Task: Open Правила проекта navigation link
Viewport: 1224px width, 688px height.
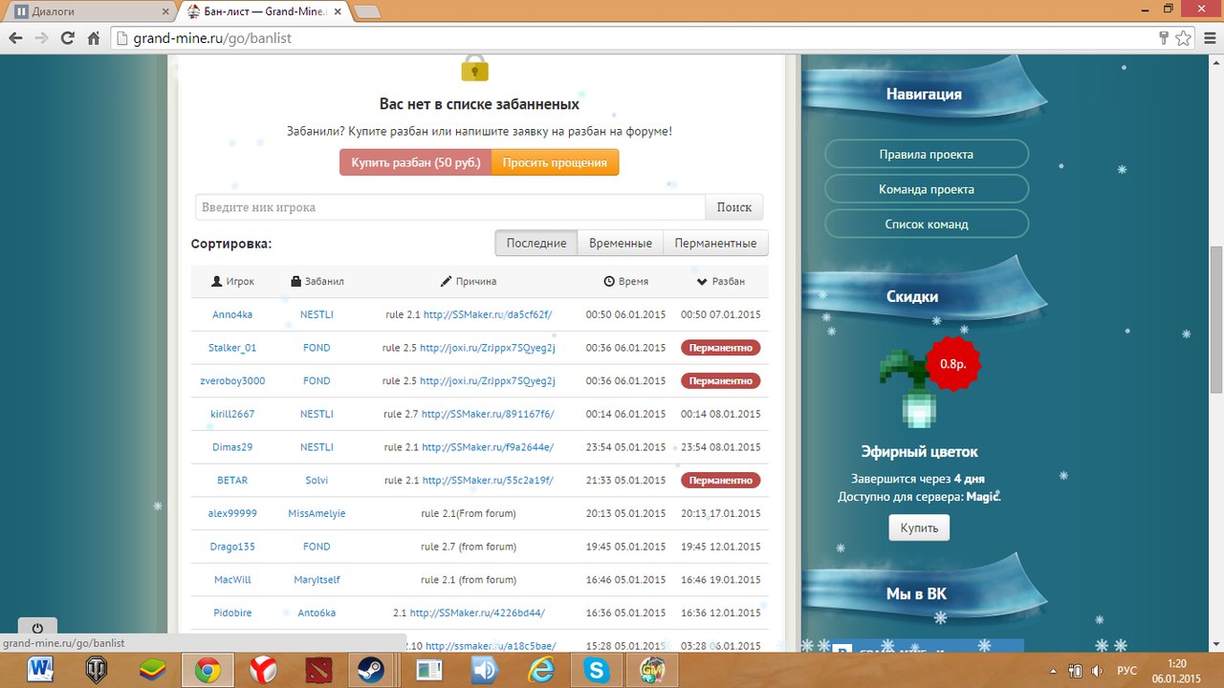Action: click(927, 154)
